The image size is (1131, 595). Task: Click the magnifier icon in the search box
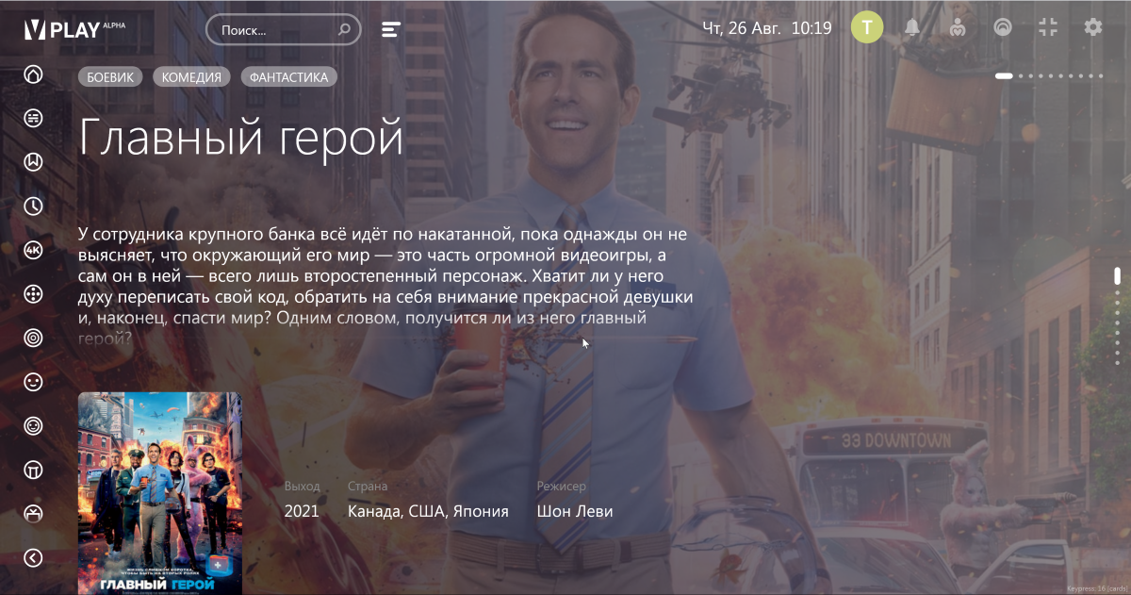click(x=344, y=29)
